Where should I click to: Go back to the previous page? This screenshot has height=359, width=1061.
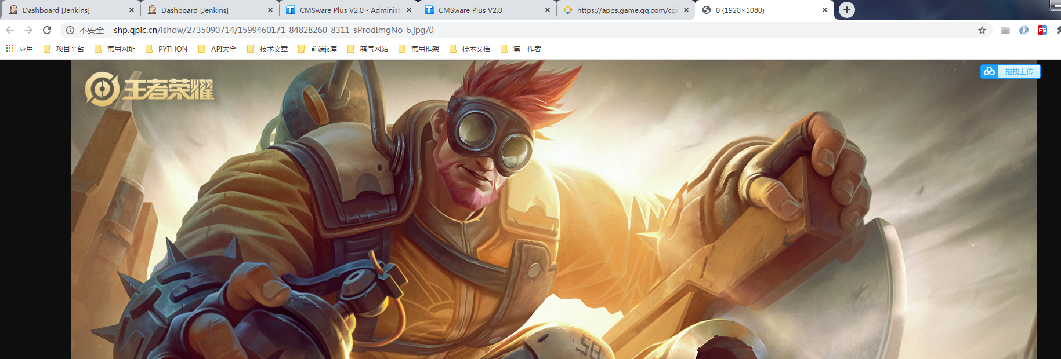tap(10, 30)
